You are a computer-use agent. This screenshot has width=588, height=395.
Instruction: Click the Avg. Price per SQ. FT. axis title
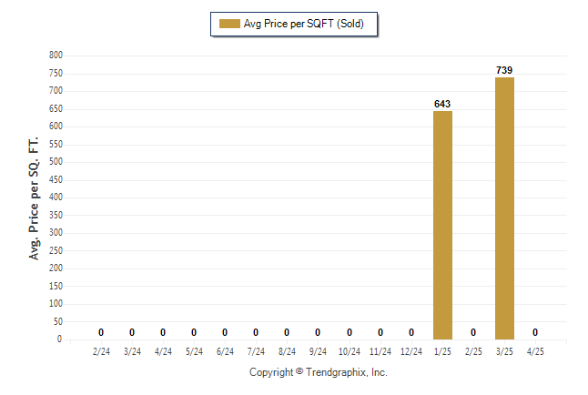pos(34,198)
